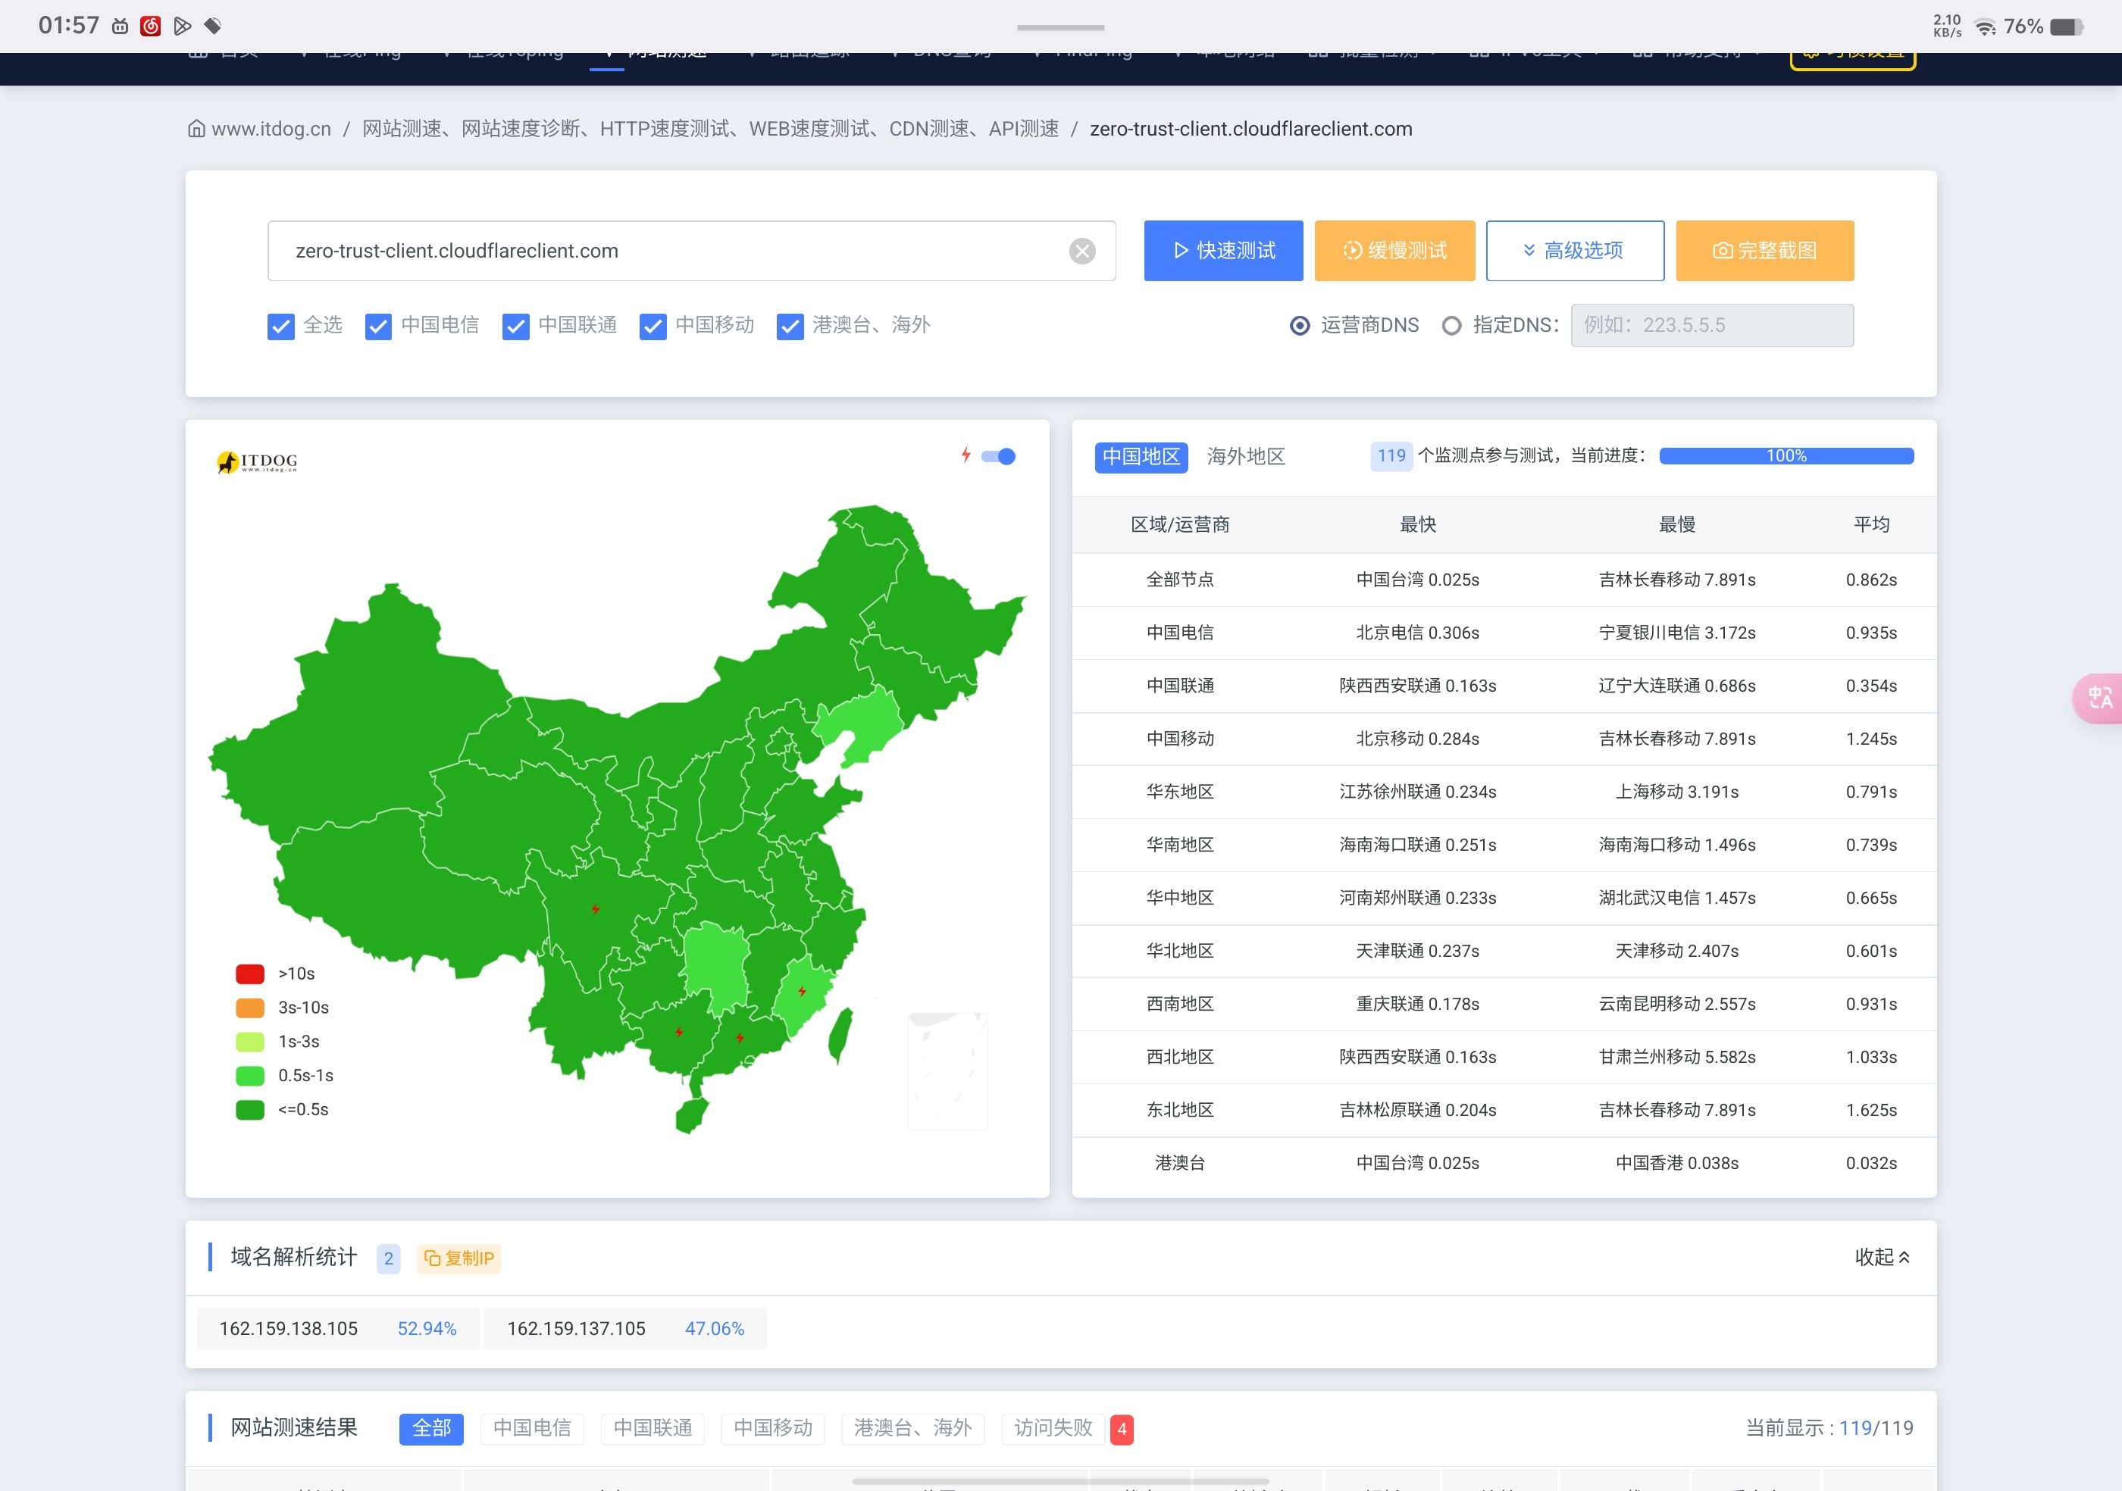
Task: Click the copy icon in 复制IP badge
Action: pyautogui.click(x=432, y=1258)
